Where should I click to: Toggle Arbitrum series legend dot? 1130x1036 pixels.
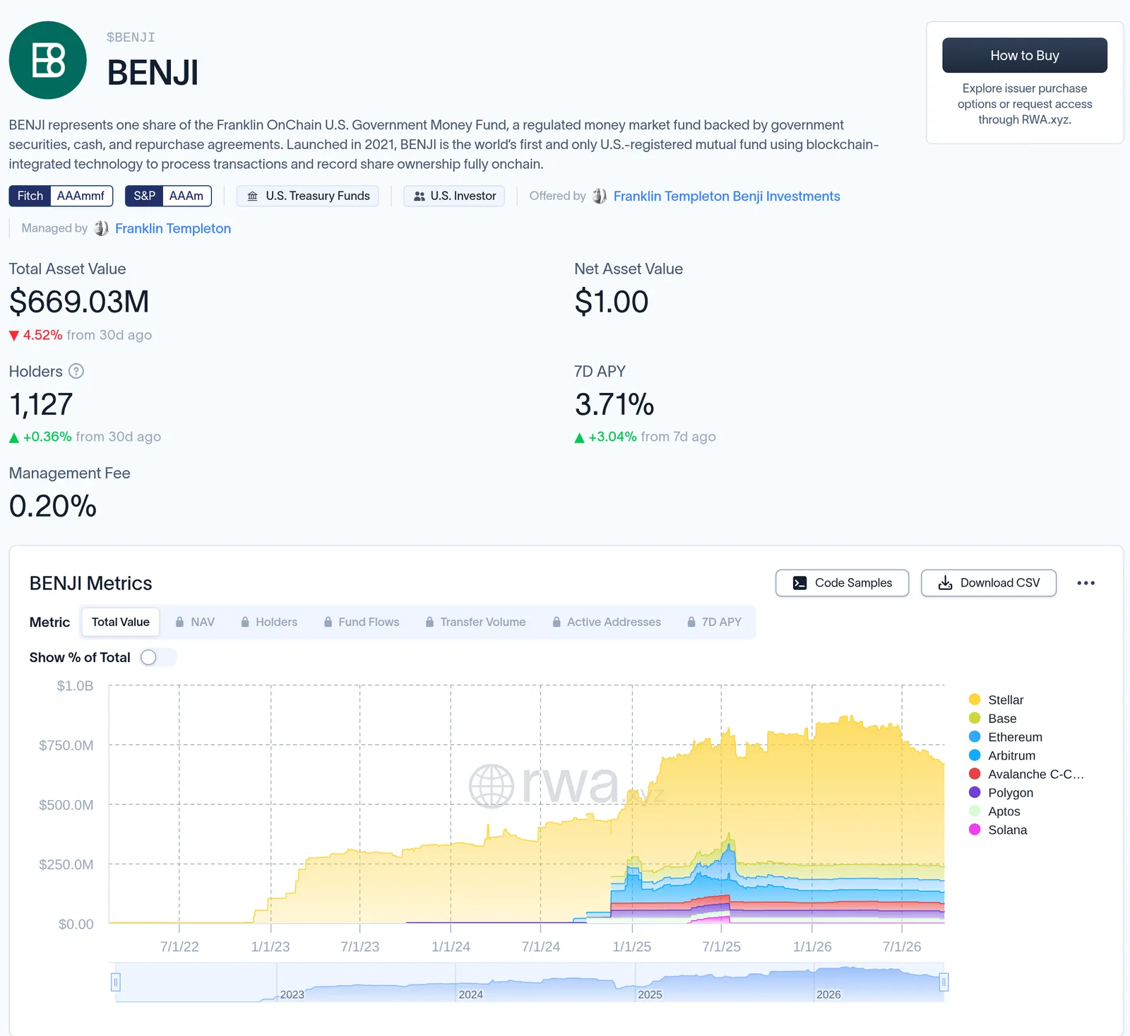coord(975,755)
